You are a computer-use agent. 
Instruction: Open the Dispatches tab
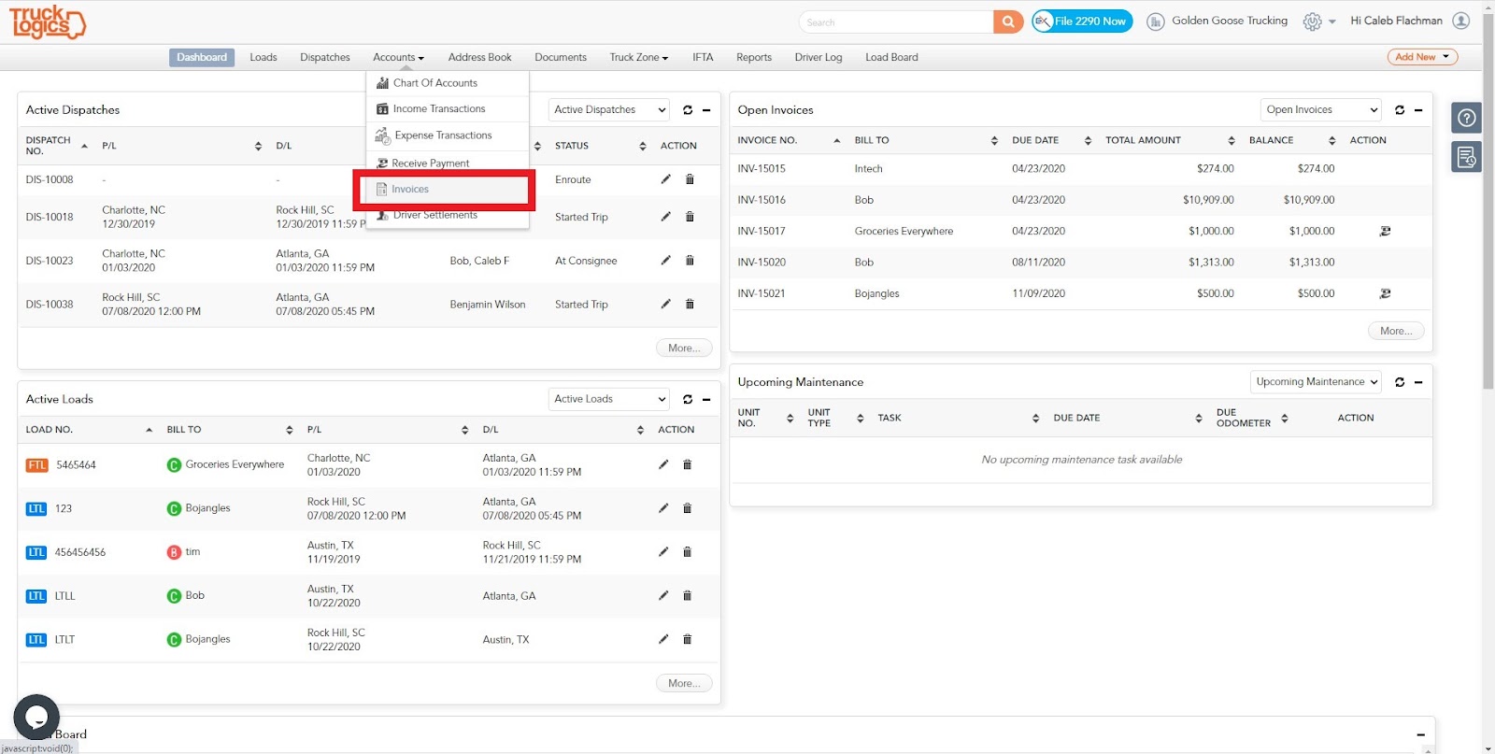pos(325,58)
